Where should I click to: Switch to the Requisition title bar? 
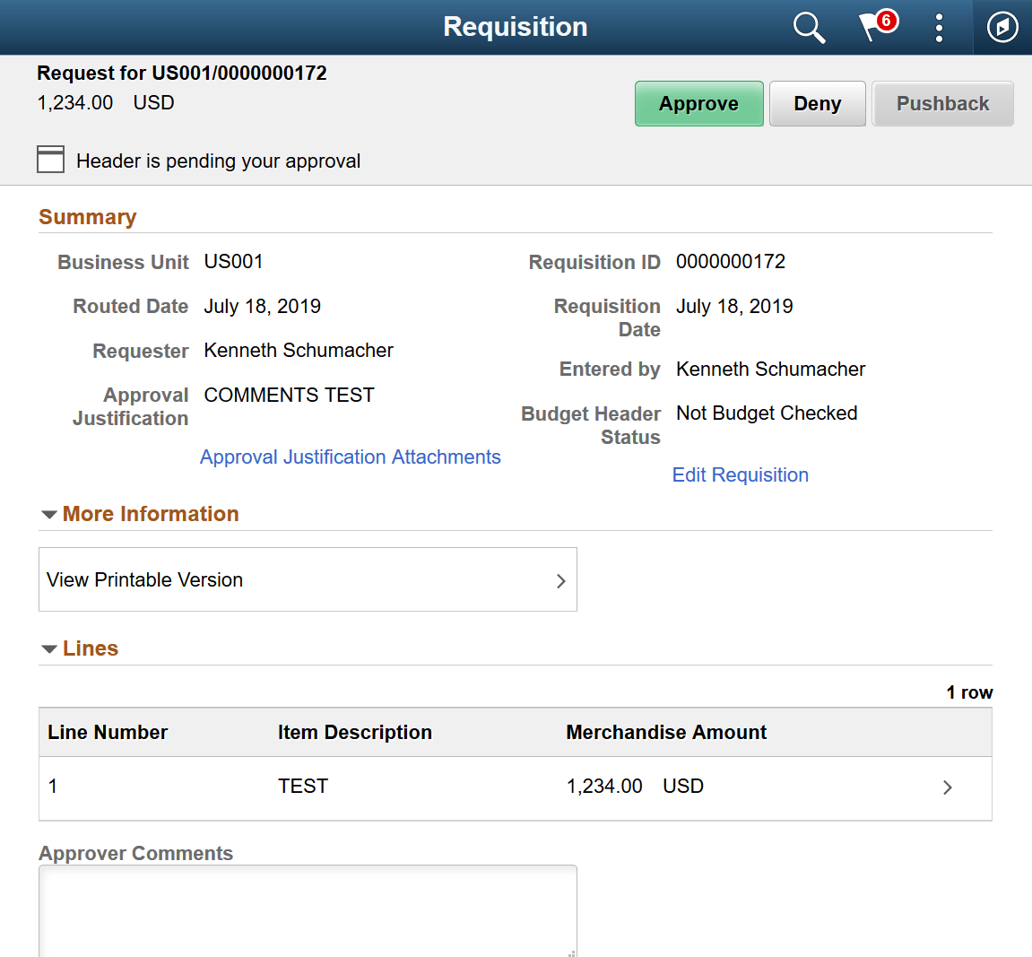tap(516, 27)
